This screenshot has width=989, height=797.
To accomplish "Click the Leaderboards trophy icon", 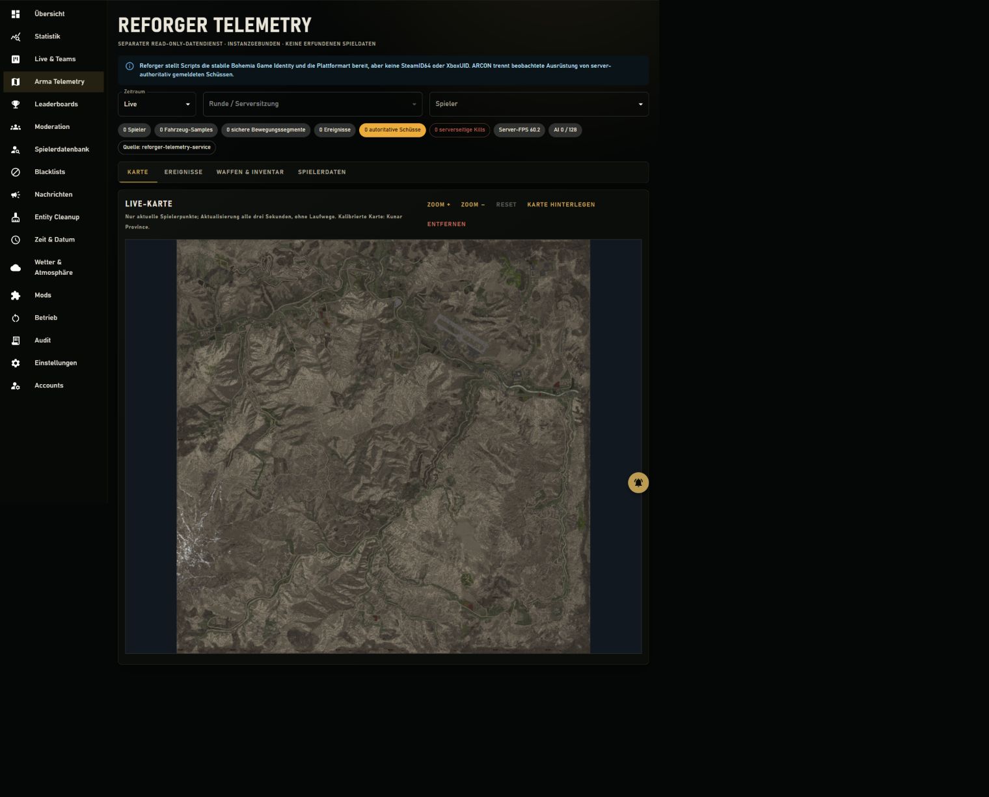I will (x=16, y=104).
